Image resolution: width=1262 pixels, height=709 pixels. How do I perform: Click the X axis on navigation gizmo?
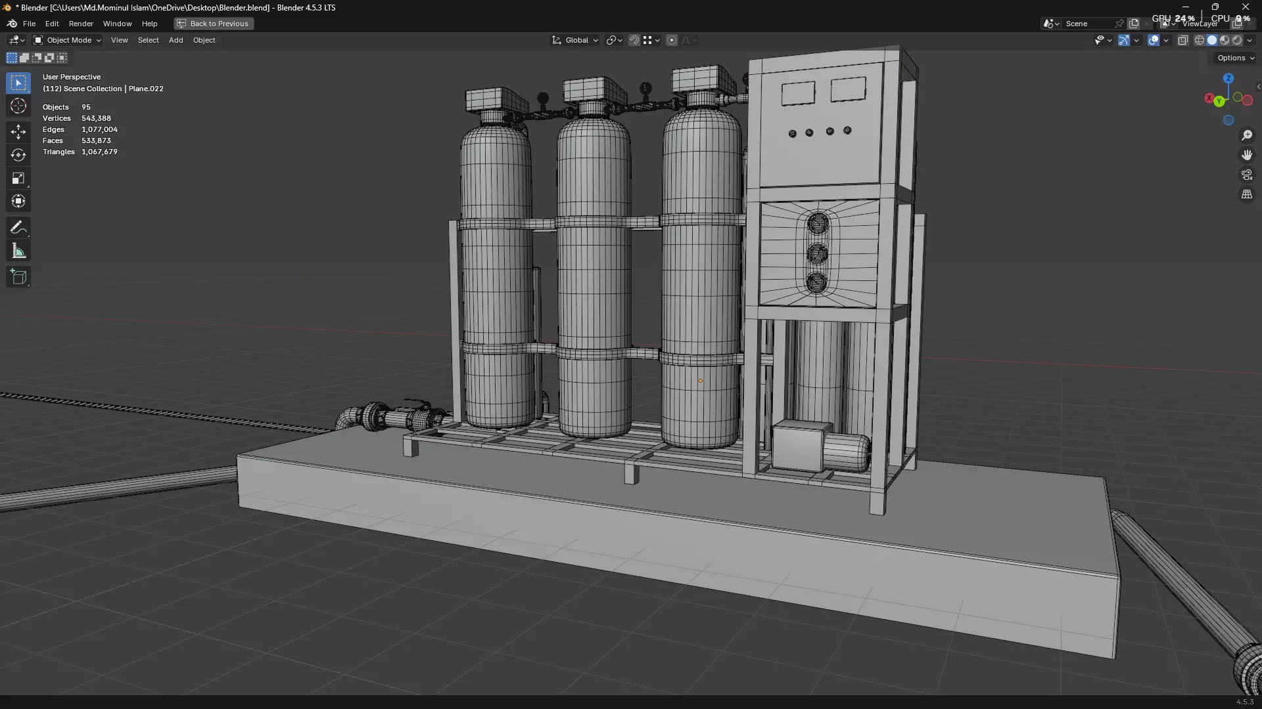pyautogui.click(x=1209, y=98)
